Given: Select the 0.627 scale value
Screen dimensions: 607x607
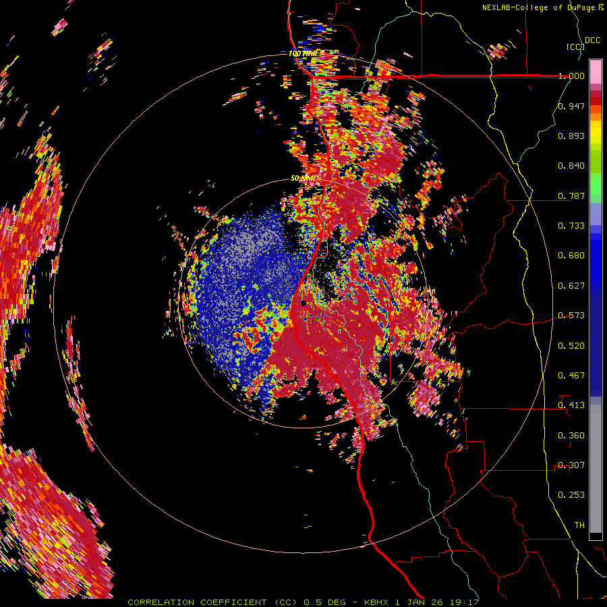Looking at the screenshot, I should click(571, 286).
